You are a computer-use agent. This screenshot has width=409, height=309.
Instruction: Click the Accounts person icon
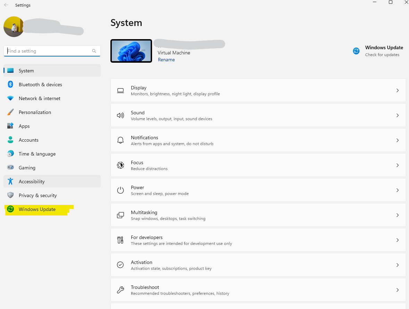pyautogui.click(x=10, y=140)
